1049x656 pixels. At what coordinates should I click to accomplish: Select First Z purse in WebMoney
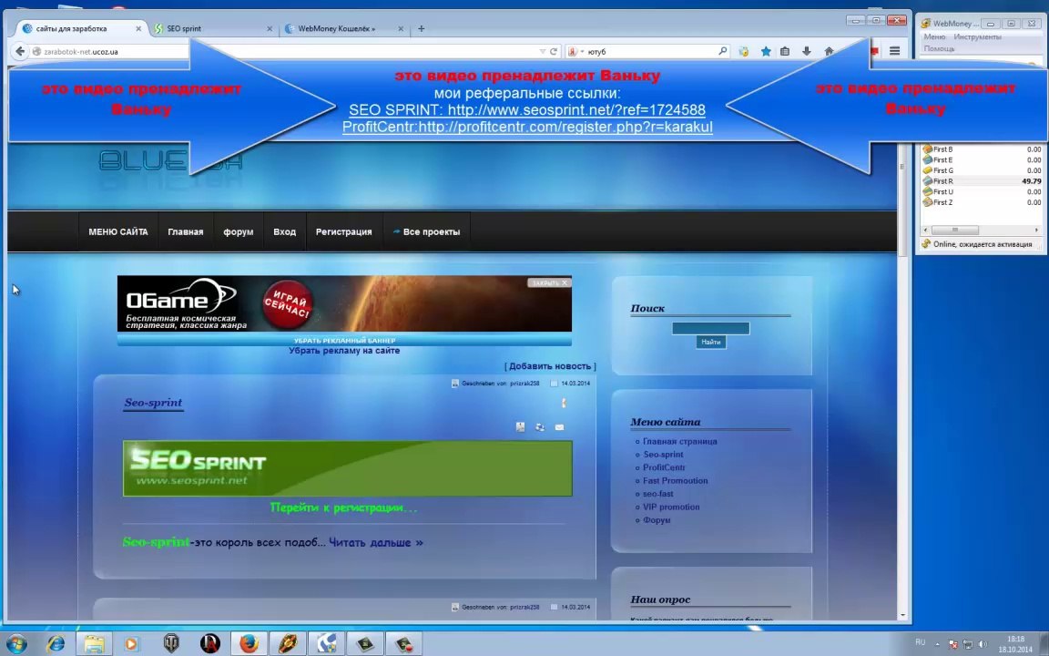tap(982, 202)
